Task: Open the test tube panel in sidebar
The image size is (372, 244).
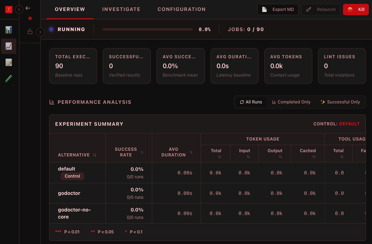Action: coord(8,78)
